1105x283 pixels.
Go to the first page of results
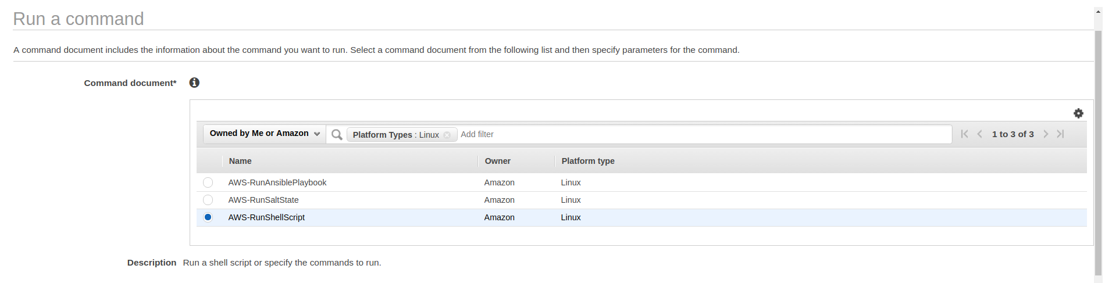pyautogui.click(x=964, y=134)
